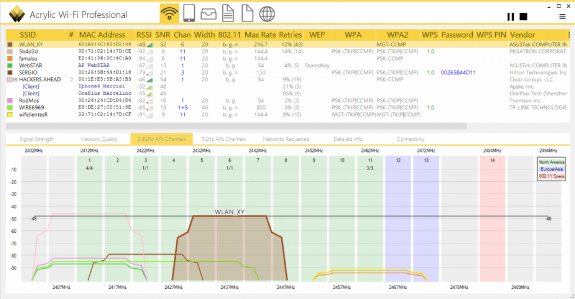Sort by the Retries column header

point(290,34)
